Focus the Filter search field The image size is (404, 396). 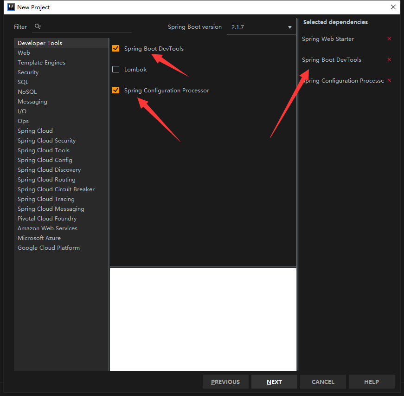tap(82, 26)
